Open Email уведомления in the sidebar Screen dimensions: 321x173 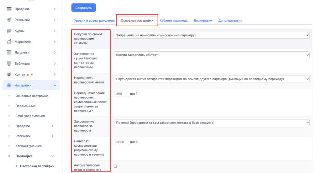(30, 116)
